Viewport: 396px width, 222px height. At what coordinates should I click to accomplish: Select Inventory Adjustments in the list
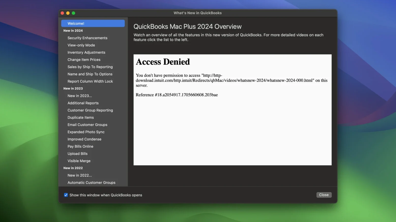pos(86,52)
